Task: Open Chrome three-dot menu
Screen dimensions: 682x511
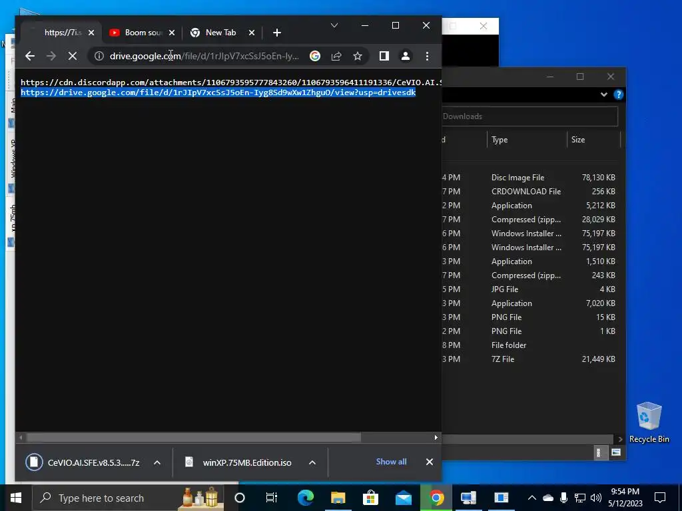Action: point(427,56)
